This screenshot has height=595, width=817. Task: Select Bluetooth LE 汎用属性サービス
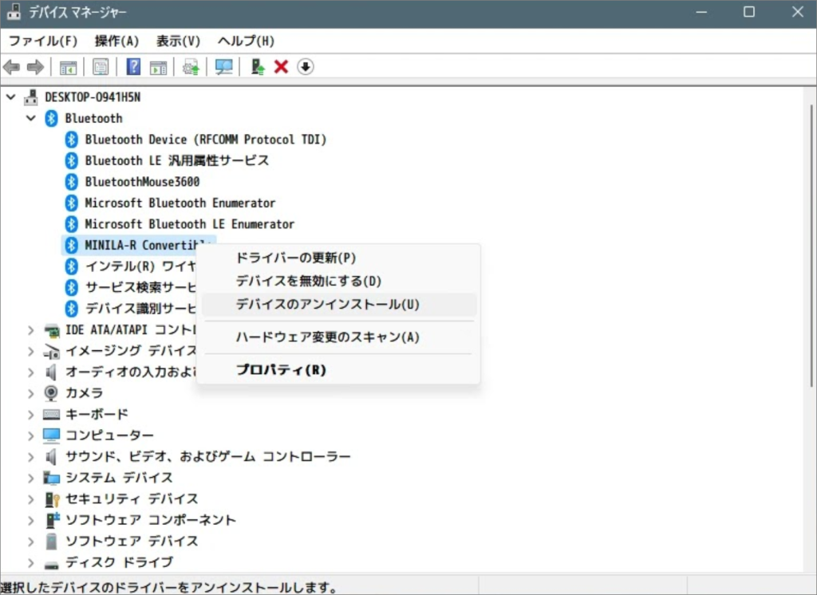tap(177, 160)
